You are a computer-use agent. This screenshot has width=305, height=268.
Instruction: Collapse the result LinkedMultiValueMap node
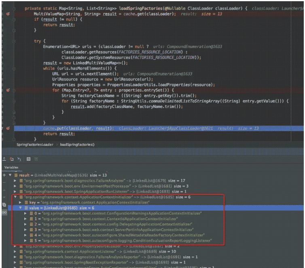coord(10,175)
